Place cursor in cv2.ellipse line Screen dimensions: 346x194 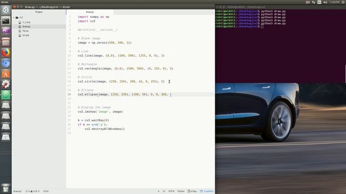click(x=125, y=94)
